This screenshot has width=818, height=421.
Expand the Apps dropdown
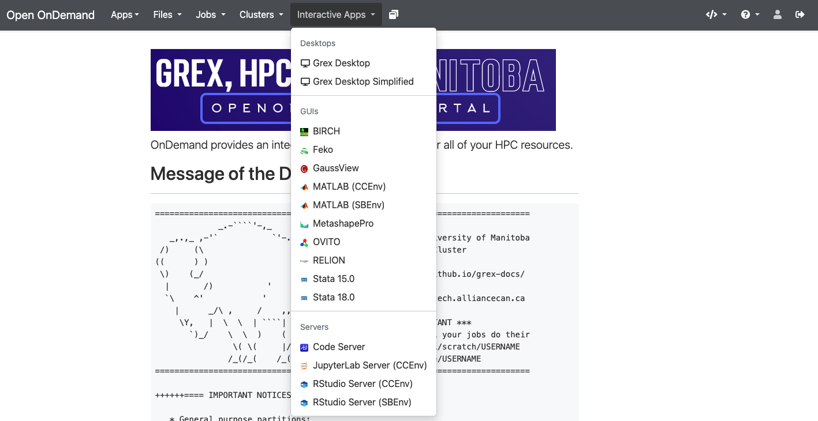pyautogui.click(x=125, y=14)
